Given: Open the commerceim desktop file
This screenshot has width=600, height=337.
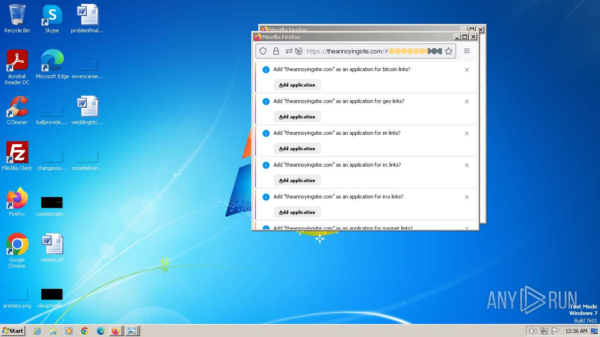Looking at the screenshot, I should coord(52,206).
